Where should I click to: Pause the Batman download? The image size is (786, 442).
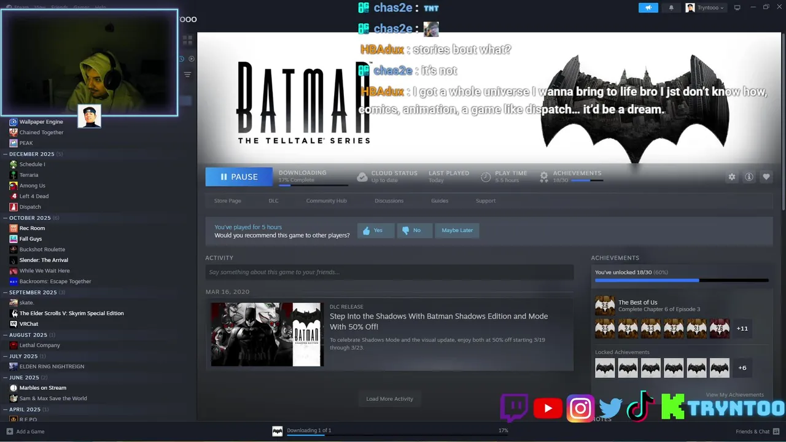point(239,177)
